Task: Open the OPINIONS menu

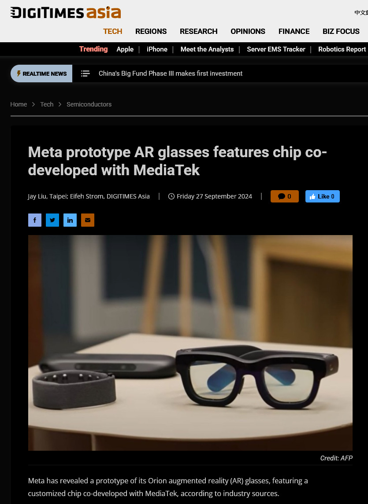Action: coord(248,31)
